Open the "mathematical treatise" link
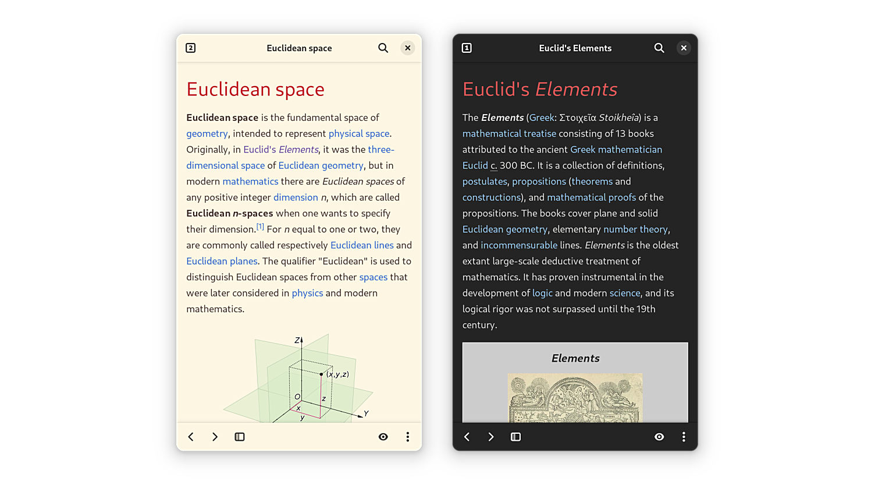Viewport: 875px width, 492px height. click(509, 134)
